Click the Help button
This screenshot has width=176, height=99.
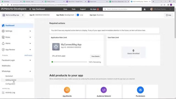pos(169,15)
